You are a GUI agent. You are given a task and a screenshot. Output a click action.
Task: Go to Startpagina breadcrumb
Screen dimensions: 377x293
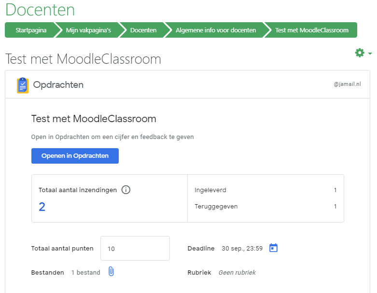tap(31, 30)
